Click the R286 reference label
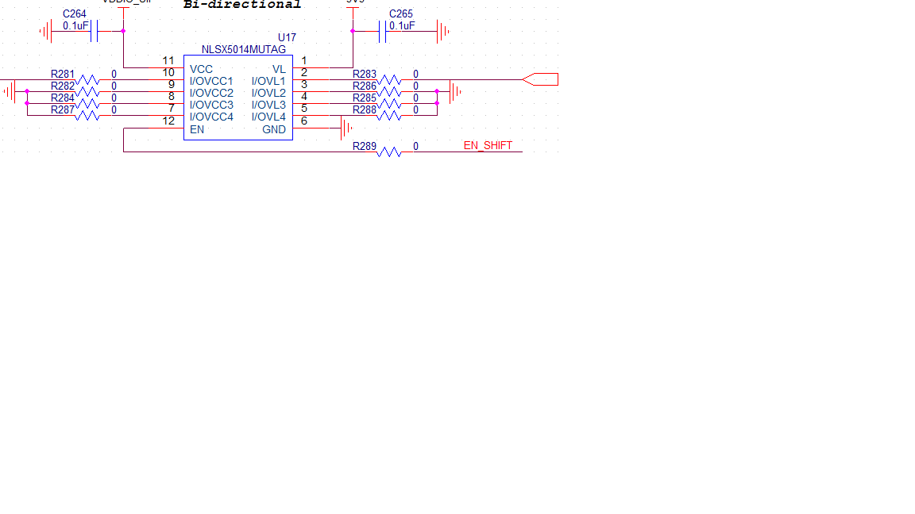This screenshot has height=514, width=915. [364, 86]
